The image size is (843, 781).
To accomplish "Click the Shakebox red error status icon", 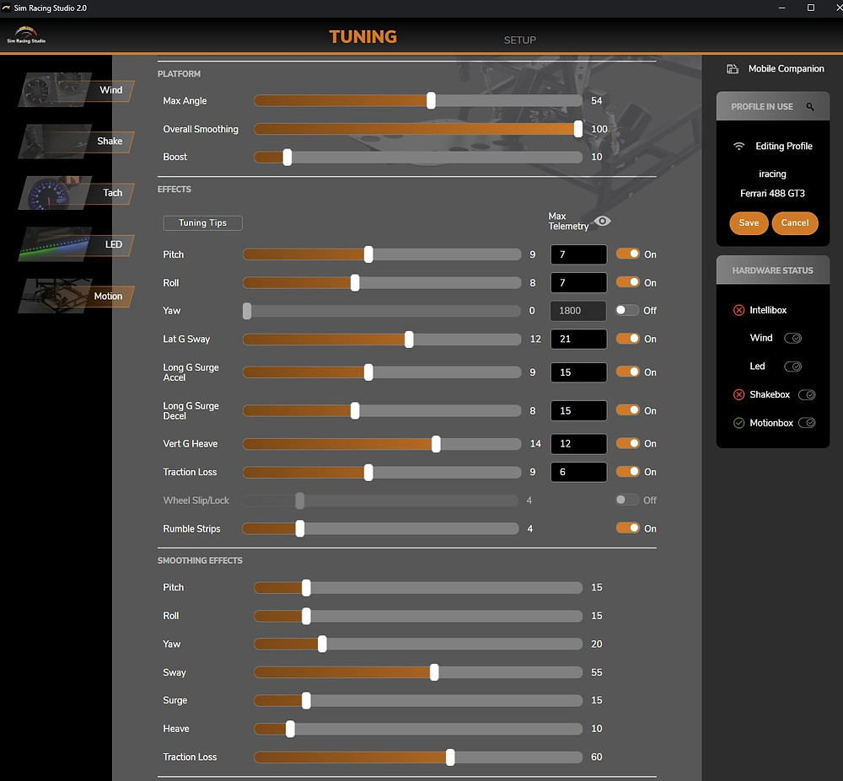I will click(738, 395).
